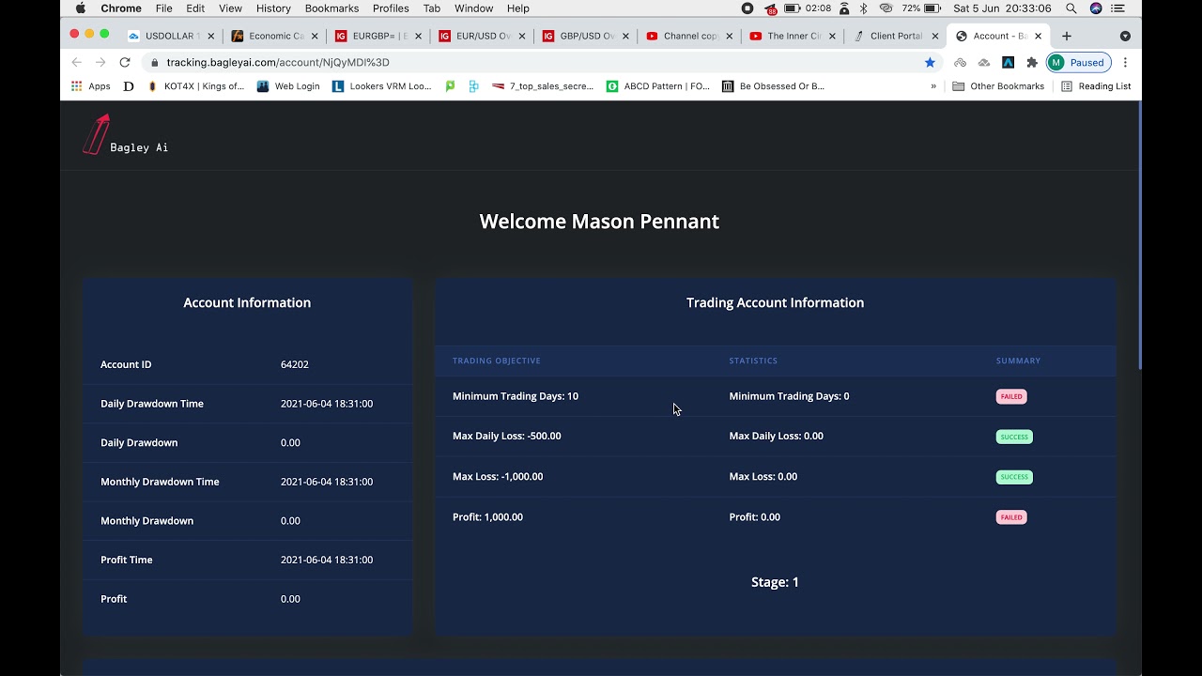Click the Bagley Ai logo
Viewport: 1202px width, 676px height.
click(x=125, y=135)
